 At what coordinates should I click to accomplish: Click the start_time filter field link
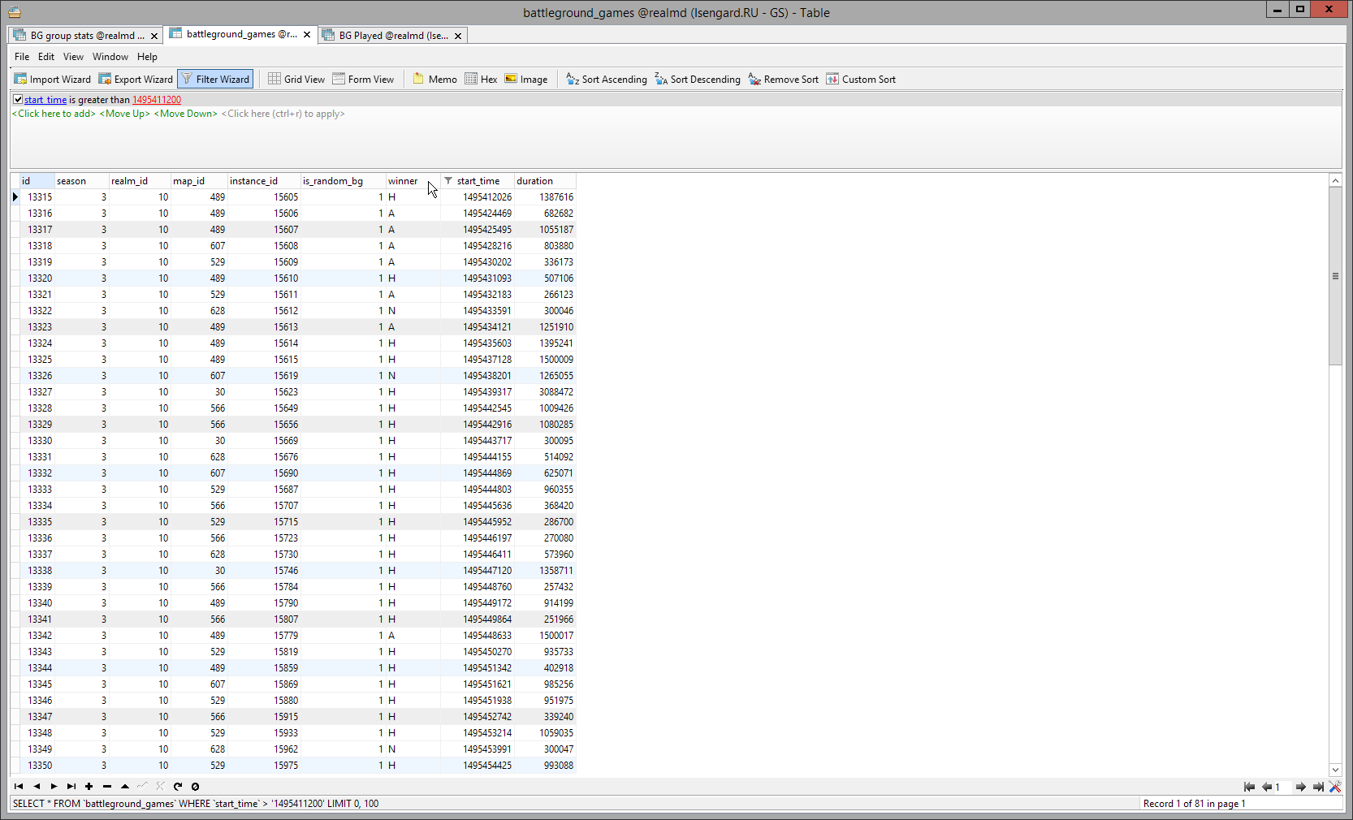(45, 100)
